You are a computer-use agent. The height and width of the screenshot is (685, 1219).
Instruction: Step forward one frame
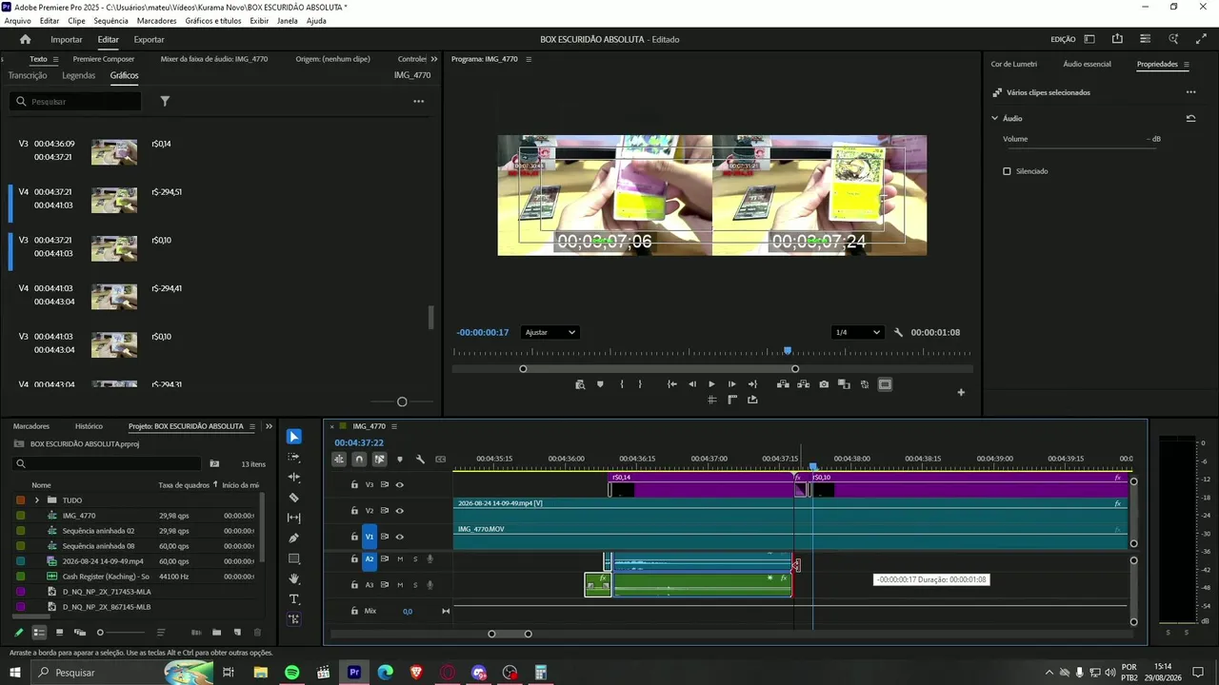731,384
